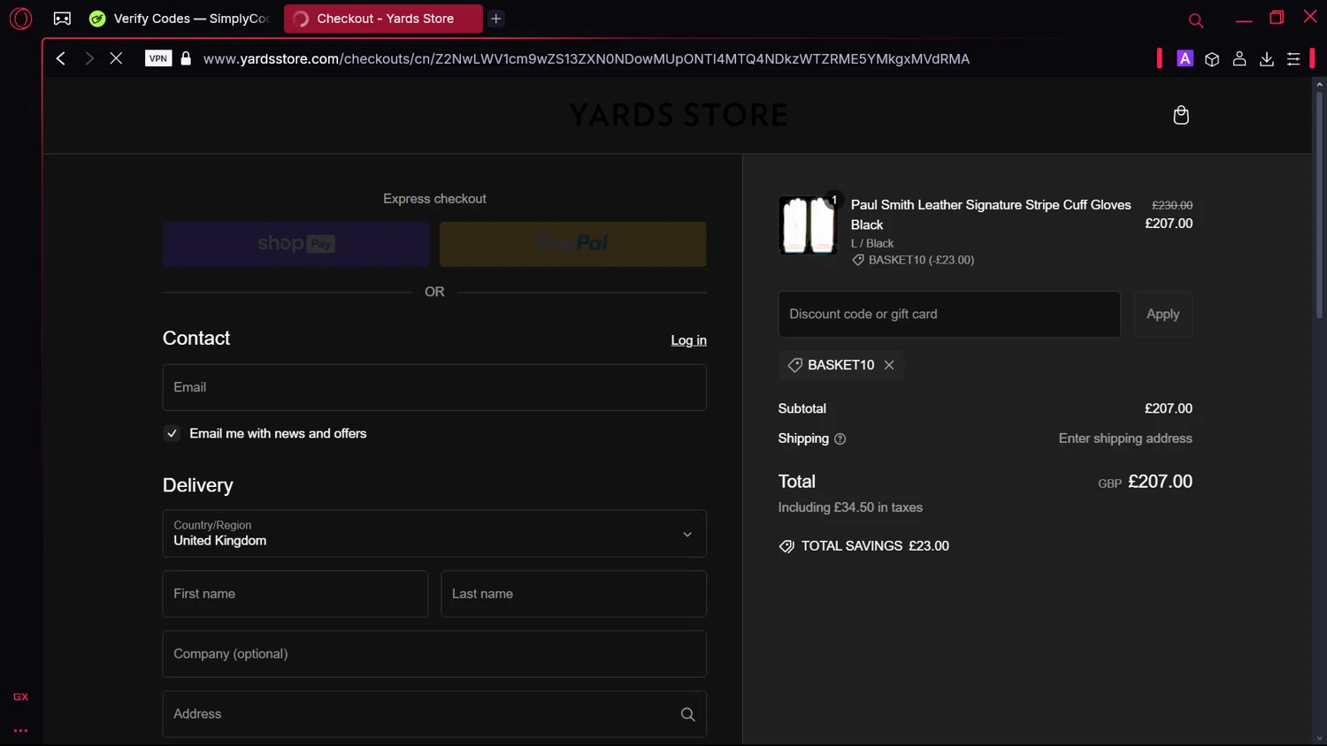
Task: Focus the Discount code or gift card field
Action: 949,314
